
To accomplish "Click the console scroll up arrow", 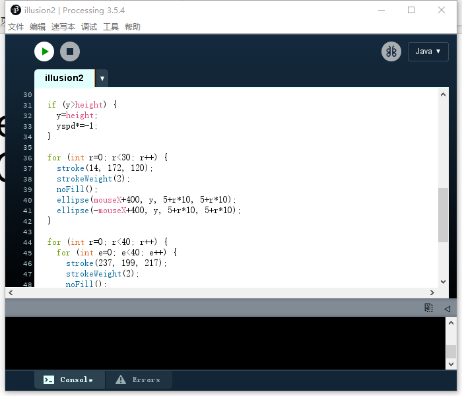I will click(x=451, y=323).
